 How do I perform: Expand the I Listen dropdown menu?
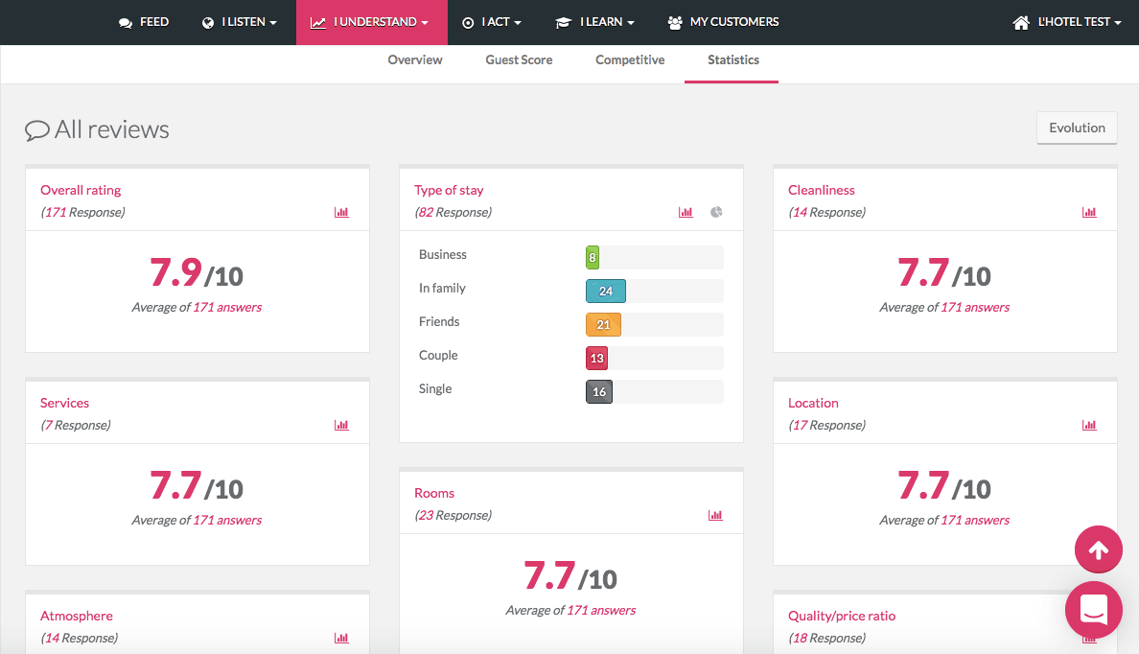click(240, 22)
